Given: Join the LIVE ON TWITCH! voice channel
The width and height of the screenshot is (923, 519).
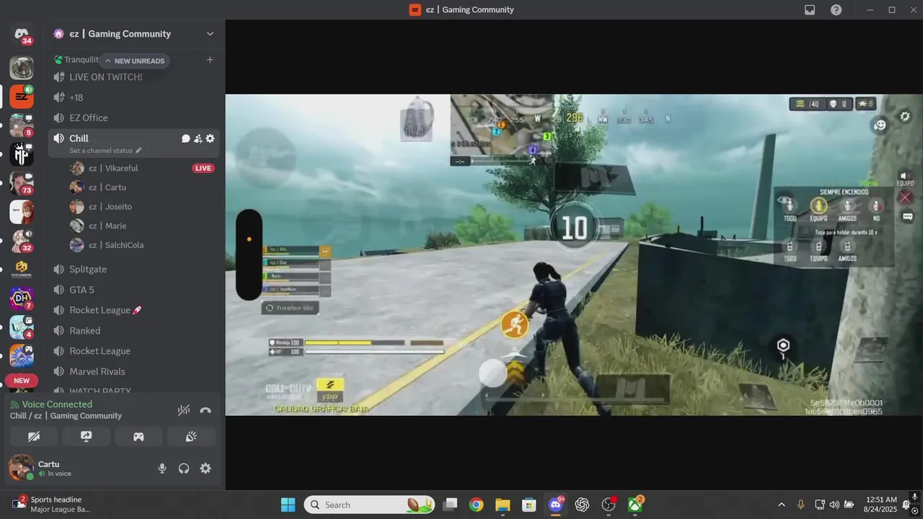Looking at the screenshot, I should pos(134,77).
